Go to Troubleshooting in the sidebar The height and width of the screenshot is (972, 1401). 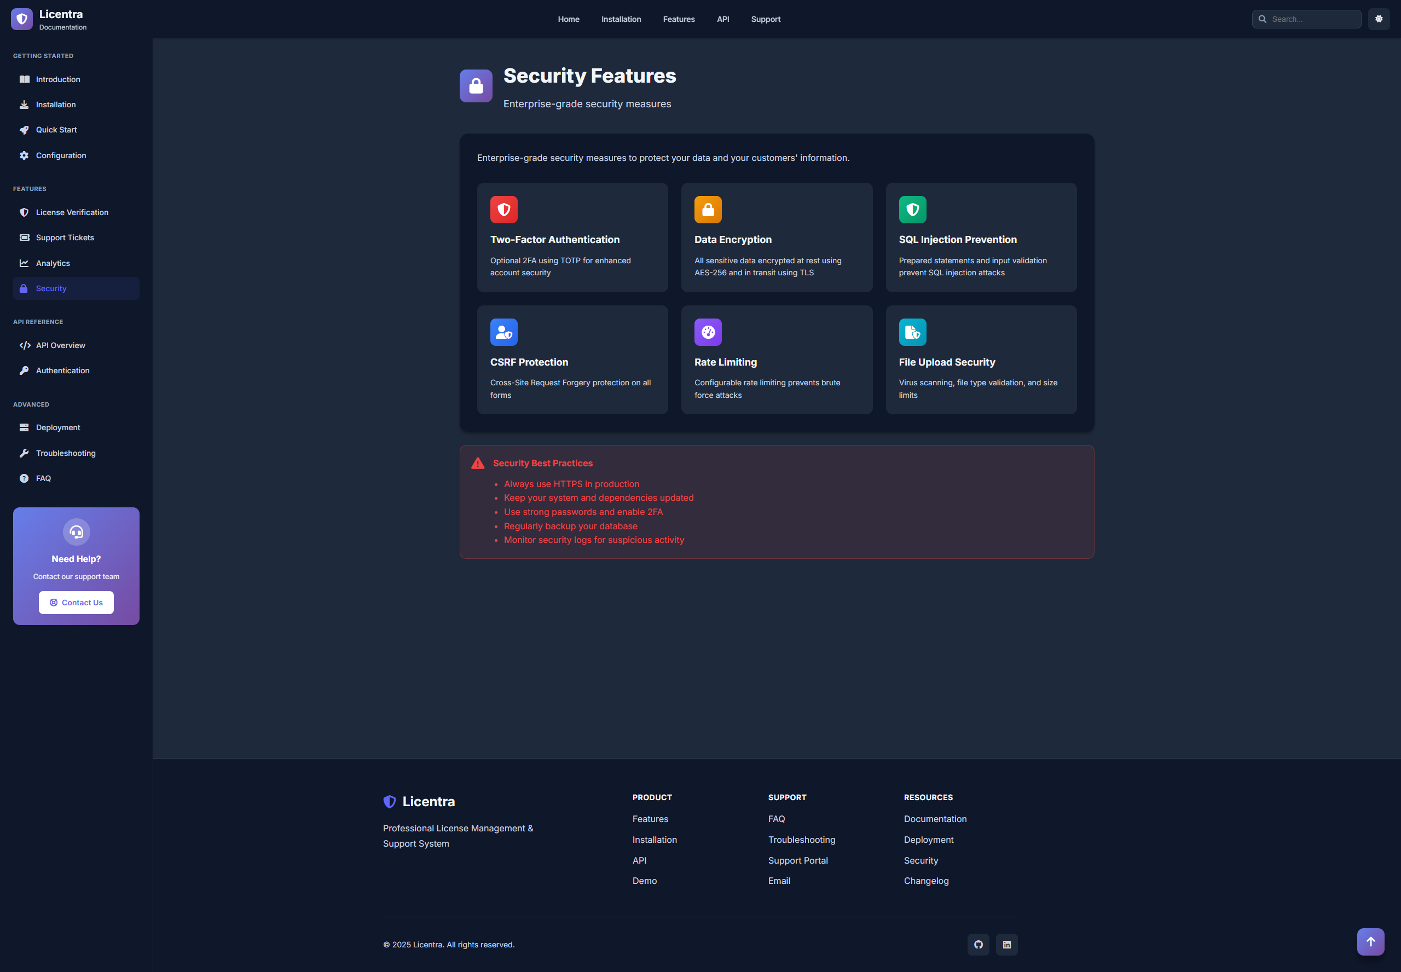tap(66, 453)
